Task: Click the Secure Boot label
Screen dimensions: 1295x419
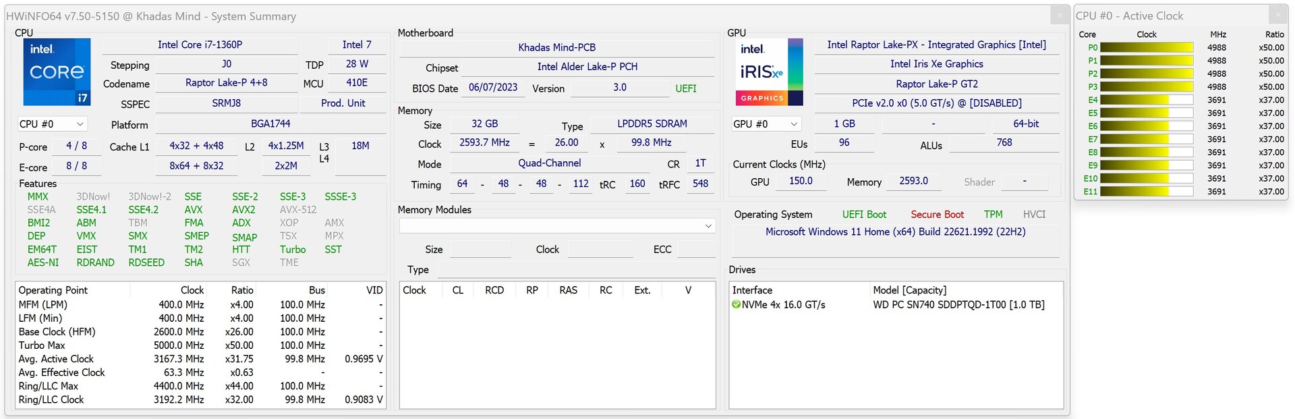Action: pos(938,215)
